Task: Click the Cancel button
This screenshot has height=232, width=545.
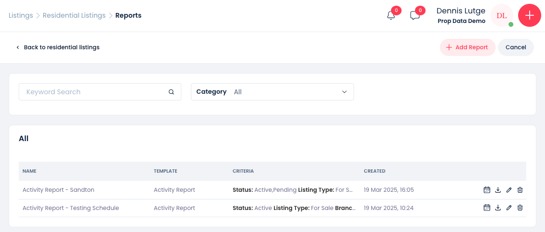Action: (516, 47)
